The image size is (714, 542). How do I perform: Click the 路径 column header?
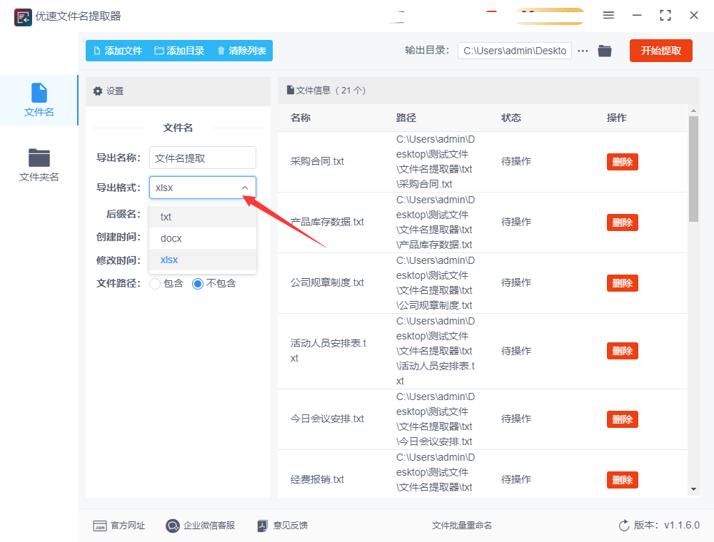pos(406,118)
